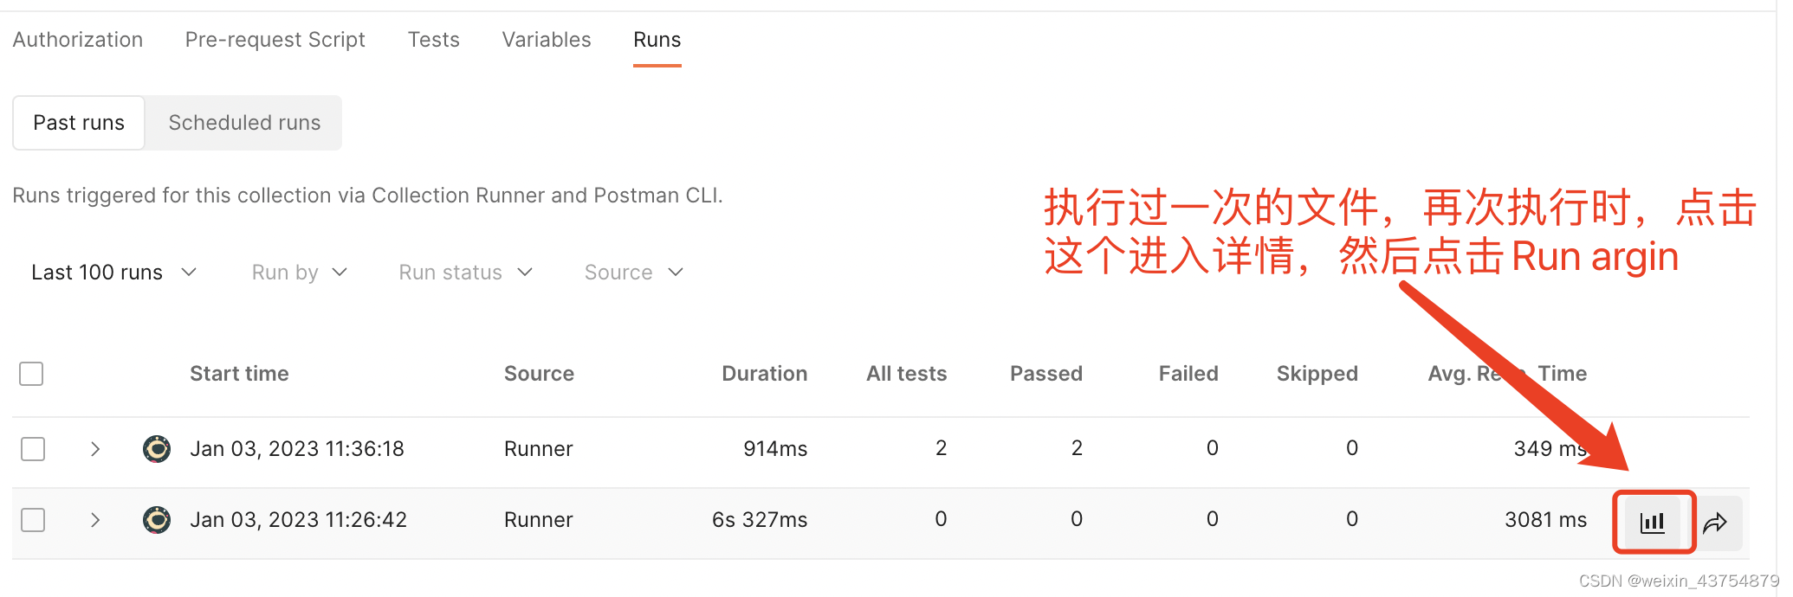Switch to the Authorization tab
Screen dimensions: 1793x597
[x=78, y=40]
